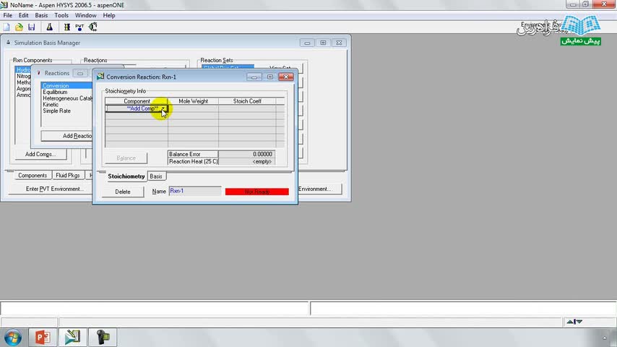
Task: Click the right status message pane
Action: 463,308
